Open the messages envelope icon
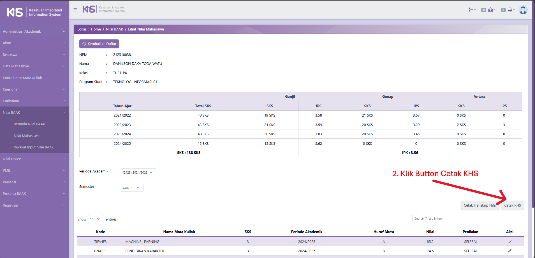This screenshot has width=535, height=258. pos(491,10)
